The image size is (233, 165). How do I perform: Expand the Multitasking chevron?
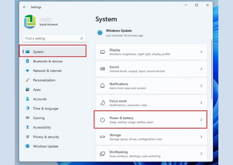click(x=201, y=154)
